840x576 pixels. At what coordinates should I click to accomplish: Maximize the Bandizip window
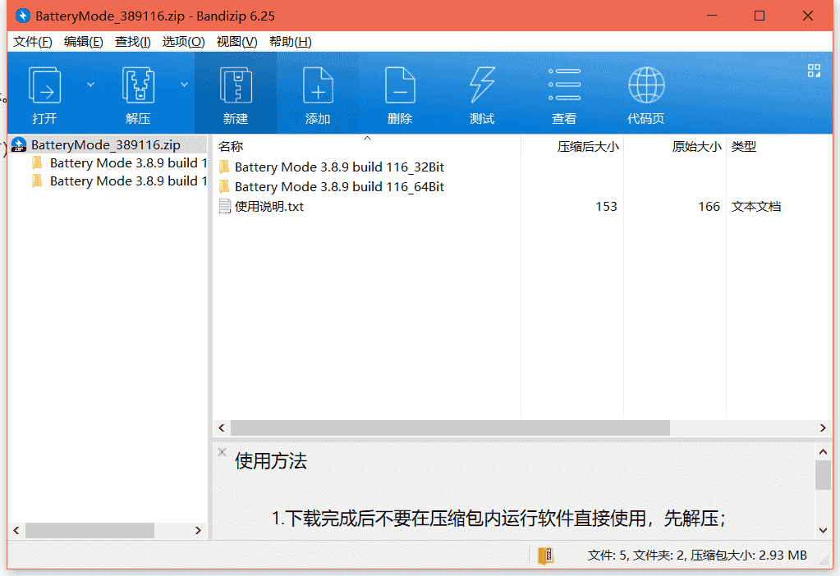(x=759, y=16)
